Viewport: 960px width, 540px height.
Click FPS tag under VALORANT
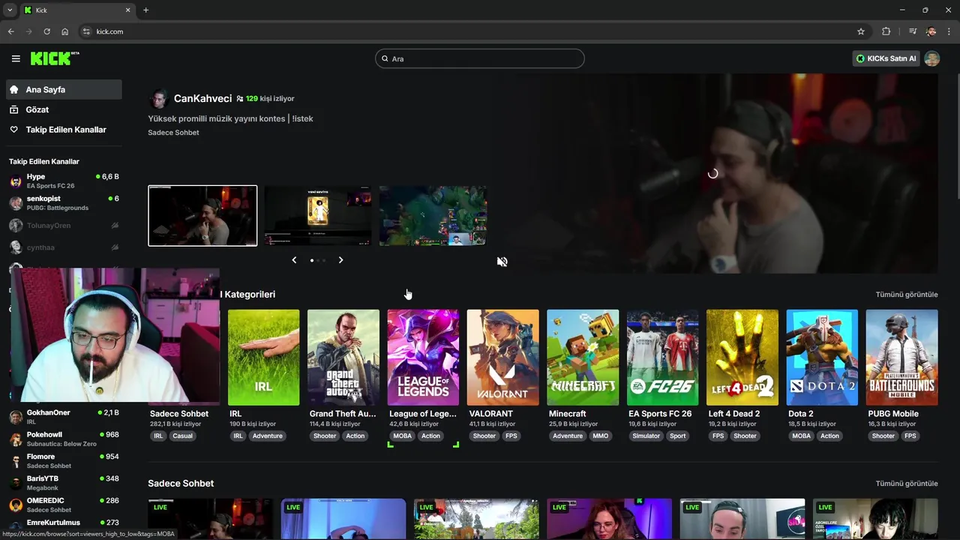coord(511,436)
